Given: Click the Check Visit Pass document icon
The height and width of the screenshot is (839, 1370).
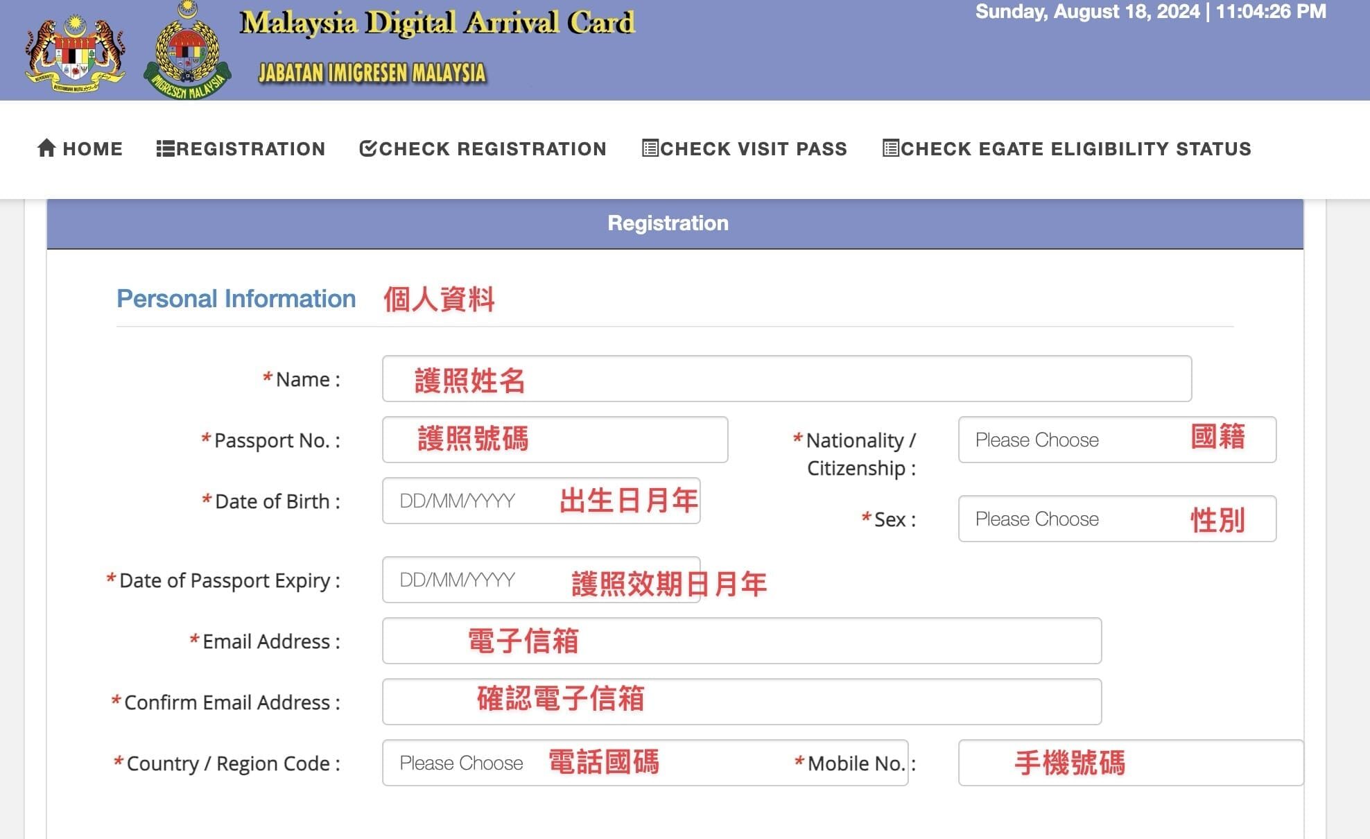Looking at the screenshot, I should pos(650,148).
